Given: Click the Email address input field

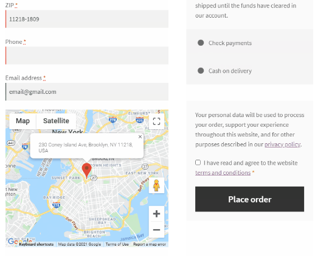Looking at the screenshot, I should (87, 91).
